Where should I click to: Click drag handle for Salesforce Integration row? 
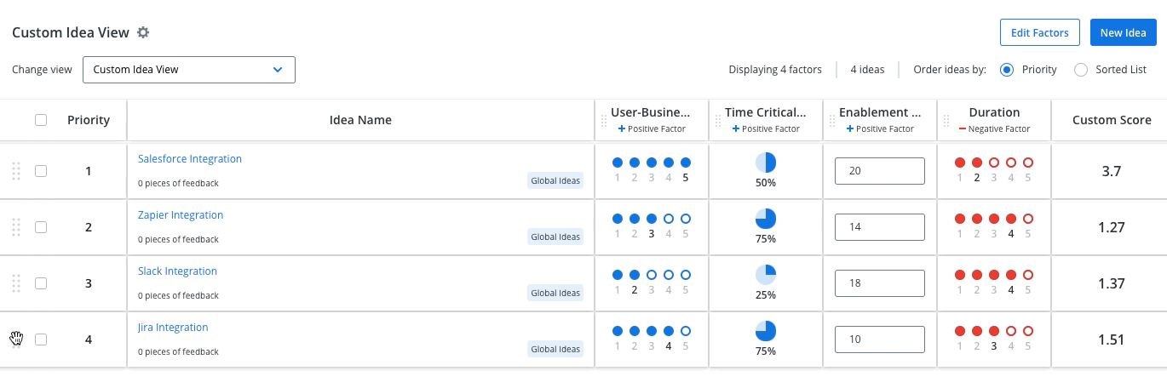pyautogui.click(x=16, y=171)
